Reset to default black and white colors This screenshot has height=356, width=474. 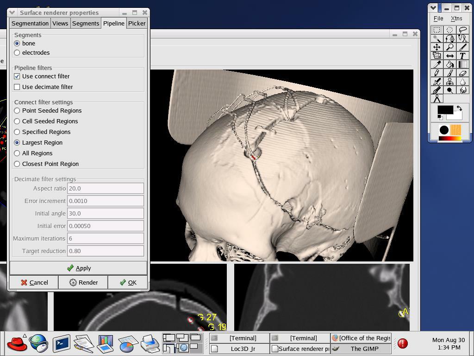point(440,117)
